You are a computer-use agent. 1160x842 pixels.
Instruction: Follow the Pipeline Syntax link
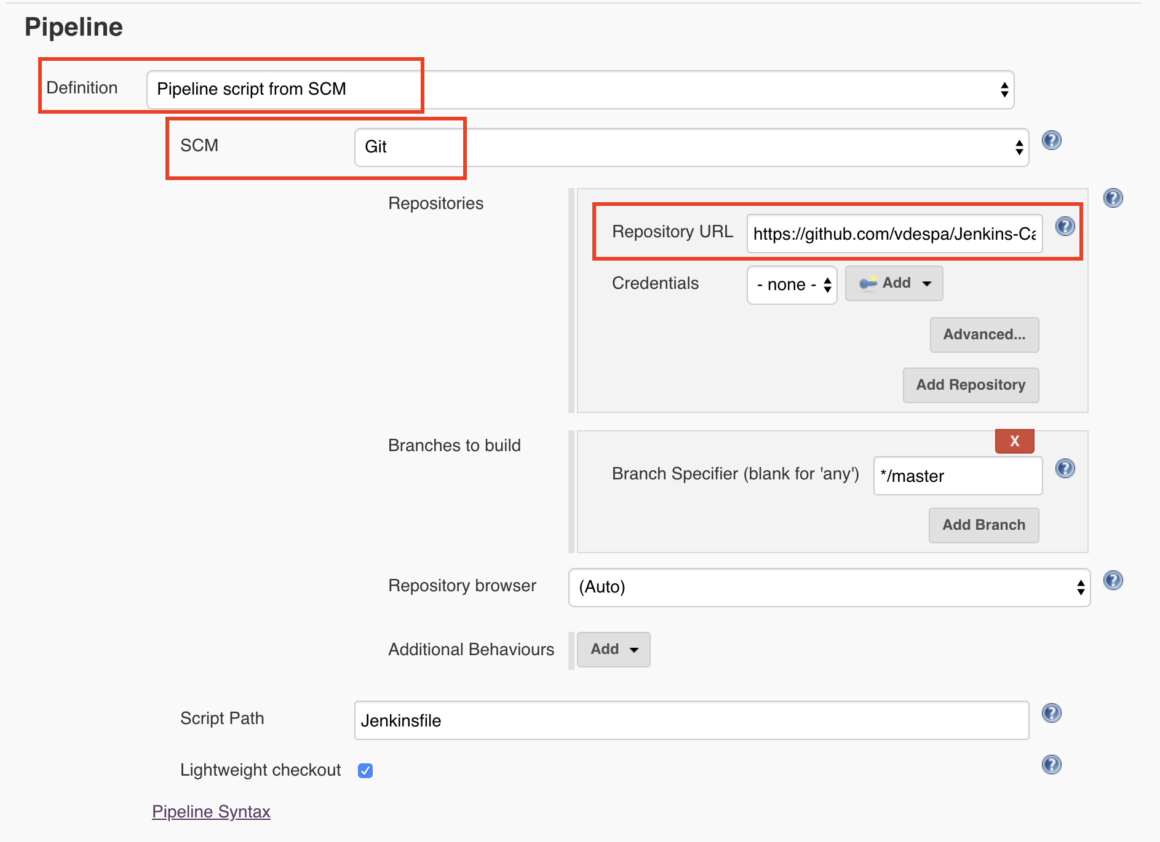click(211, 812)
